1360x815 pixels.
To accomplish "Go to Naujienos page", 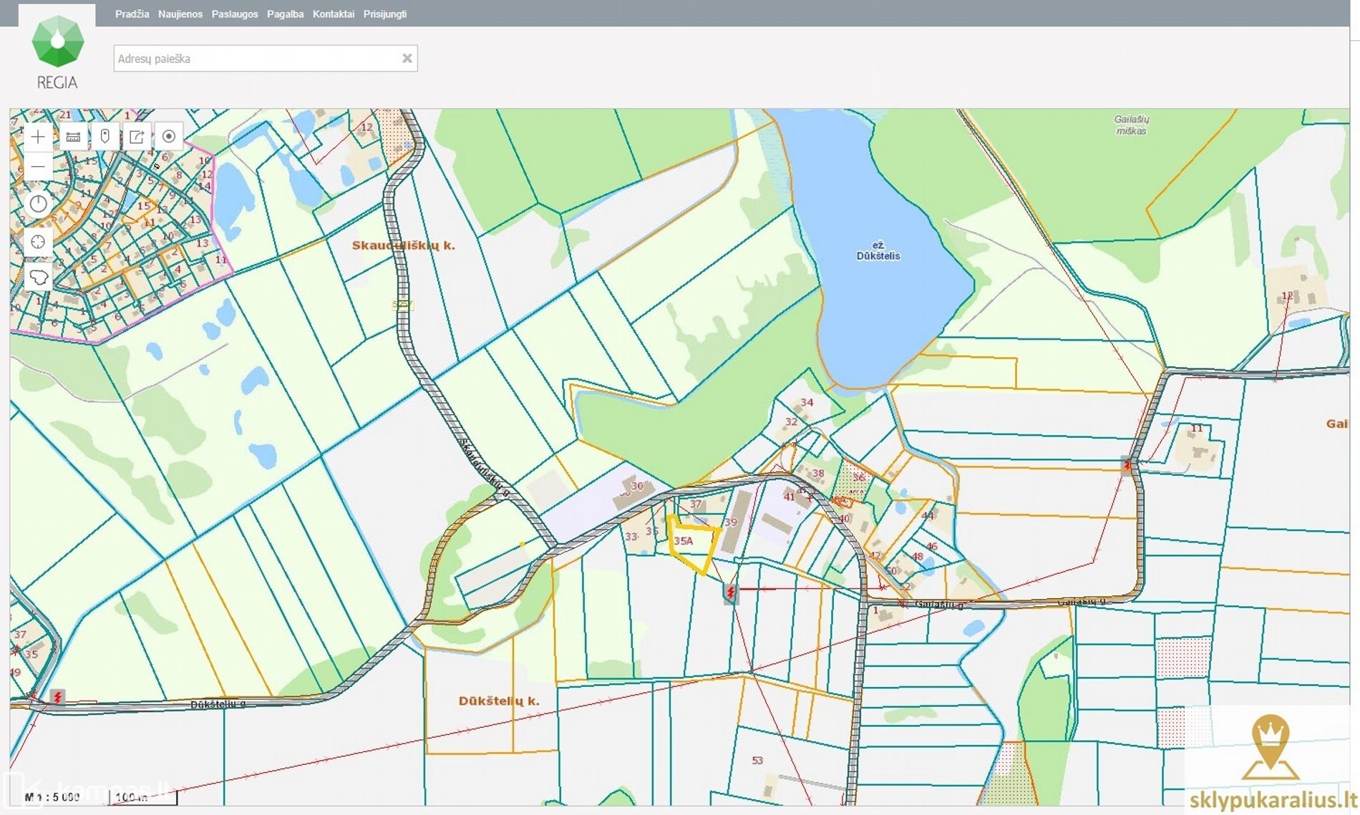I will (180, 14).
